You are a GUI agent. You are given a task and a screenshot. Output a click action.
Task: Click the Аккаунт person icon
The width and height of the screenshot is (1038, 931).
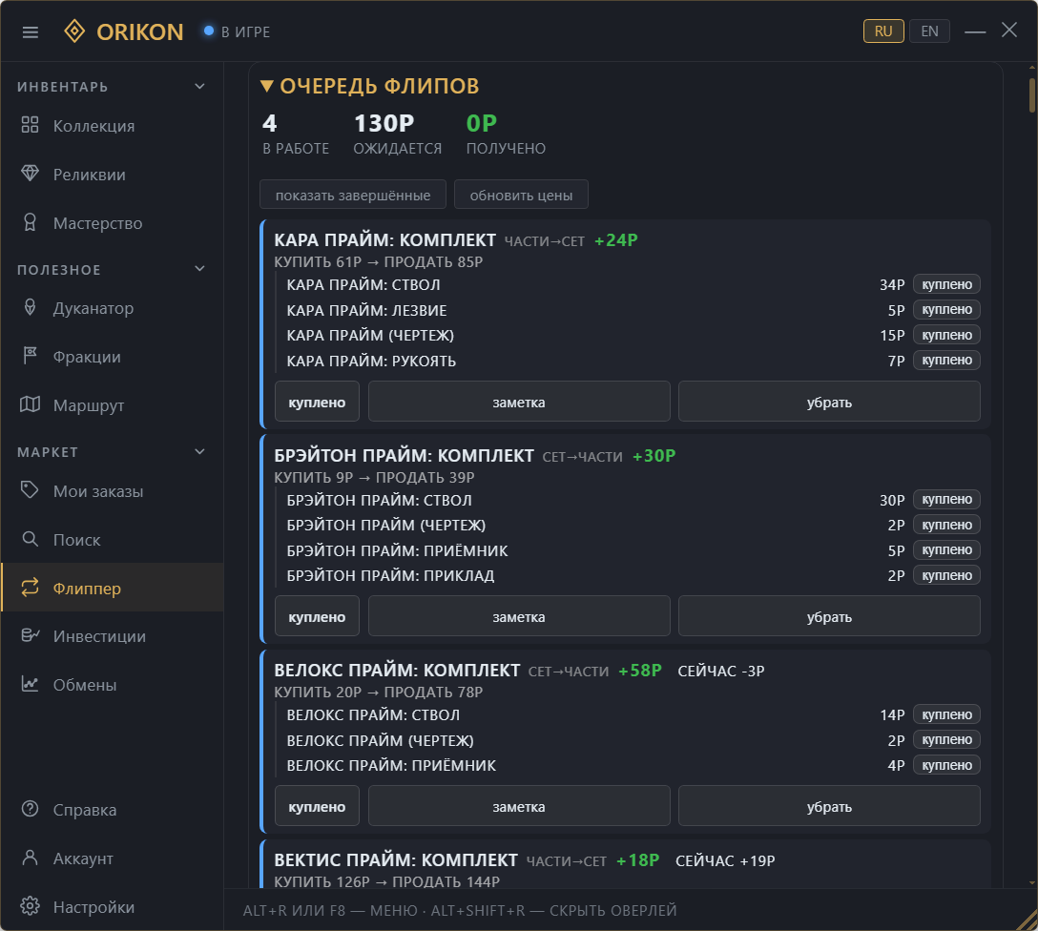click(x=30, y=858)
